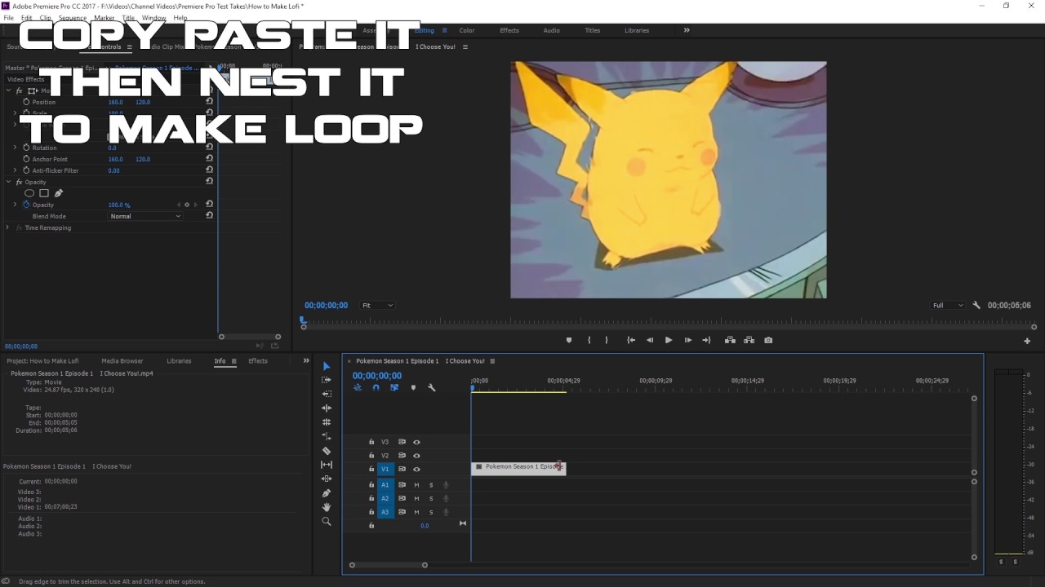Click Mark In button
This screenshot has width=1045, height=587.
pyautogui.click(x=589, y=340)
